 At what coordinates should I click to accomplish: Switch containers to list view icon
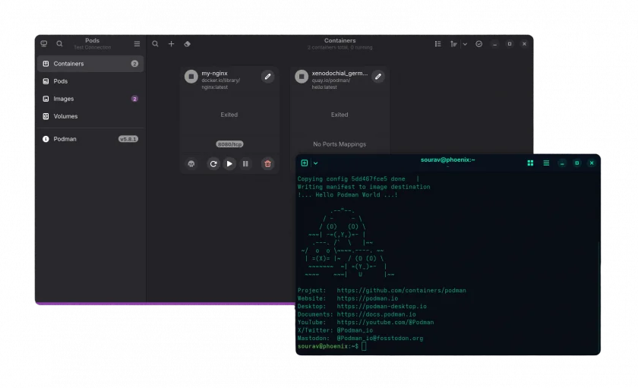coord(437,44)
